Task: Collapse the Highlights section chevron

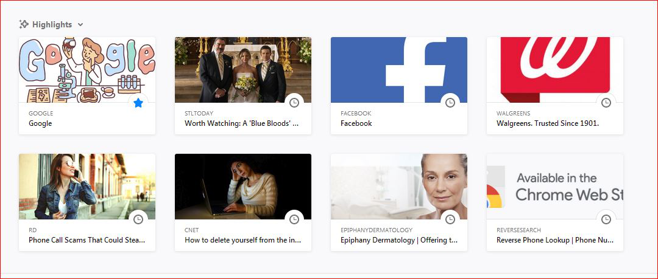Action: 80,25
